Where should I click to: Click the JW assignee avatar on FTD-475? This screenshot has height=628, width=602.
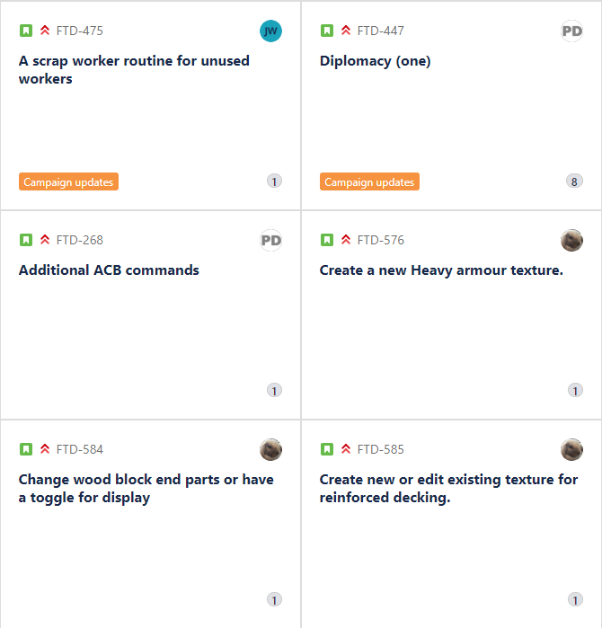[x=270, y=31]
